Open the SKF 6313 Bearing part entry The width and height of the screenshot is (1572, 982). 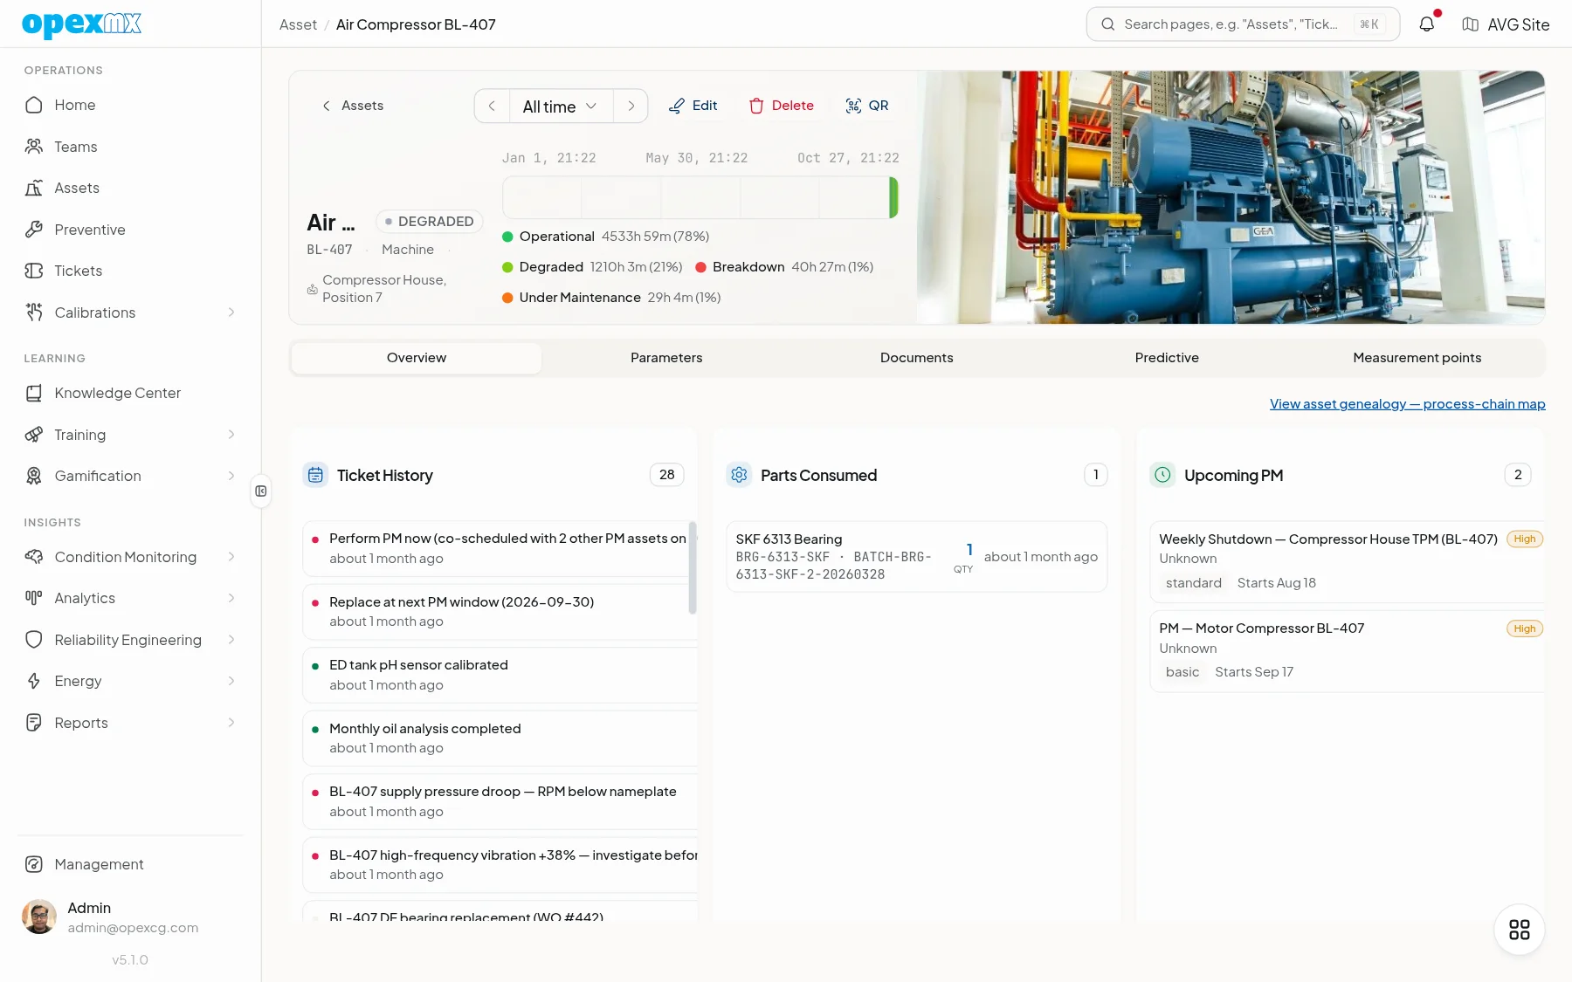(x=917, y=557)
